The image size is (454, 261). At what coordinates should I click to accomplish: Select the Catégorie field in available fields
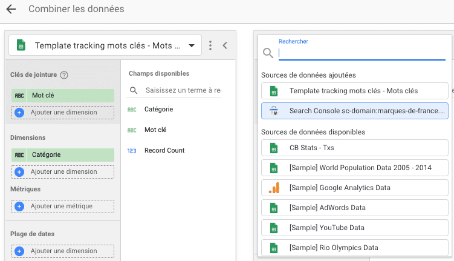coord(158,109)
